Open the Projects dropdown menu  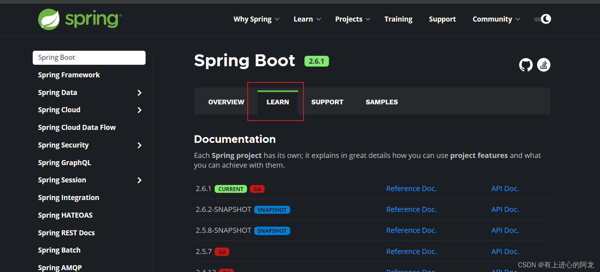tap(352, 19)
